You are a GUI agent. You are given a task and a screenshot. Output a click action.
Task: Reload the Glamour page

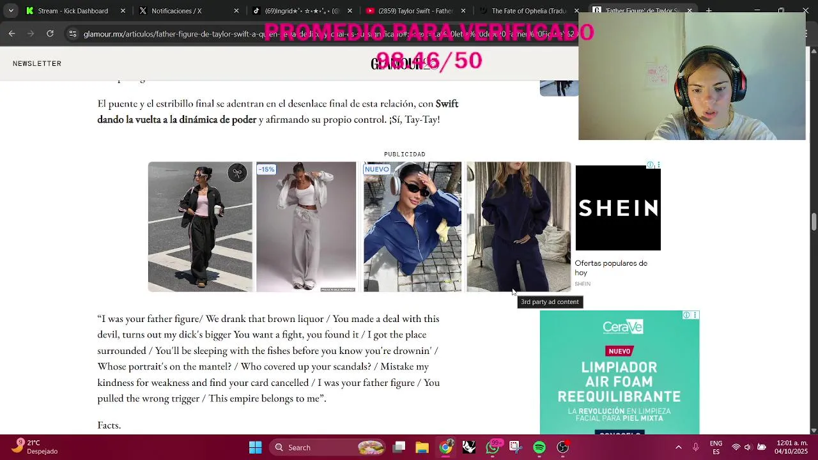(x=50, y=33)
